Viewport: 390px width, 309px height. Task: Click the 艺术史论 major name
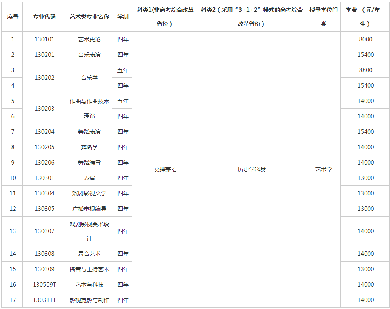point(89,39)
